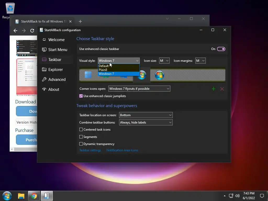Close the StartAllBack browser tab
This screenshot has width=268, height=201.
[x=70, y=21]
